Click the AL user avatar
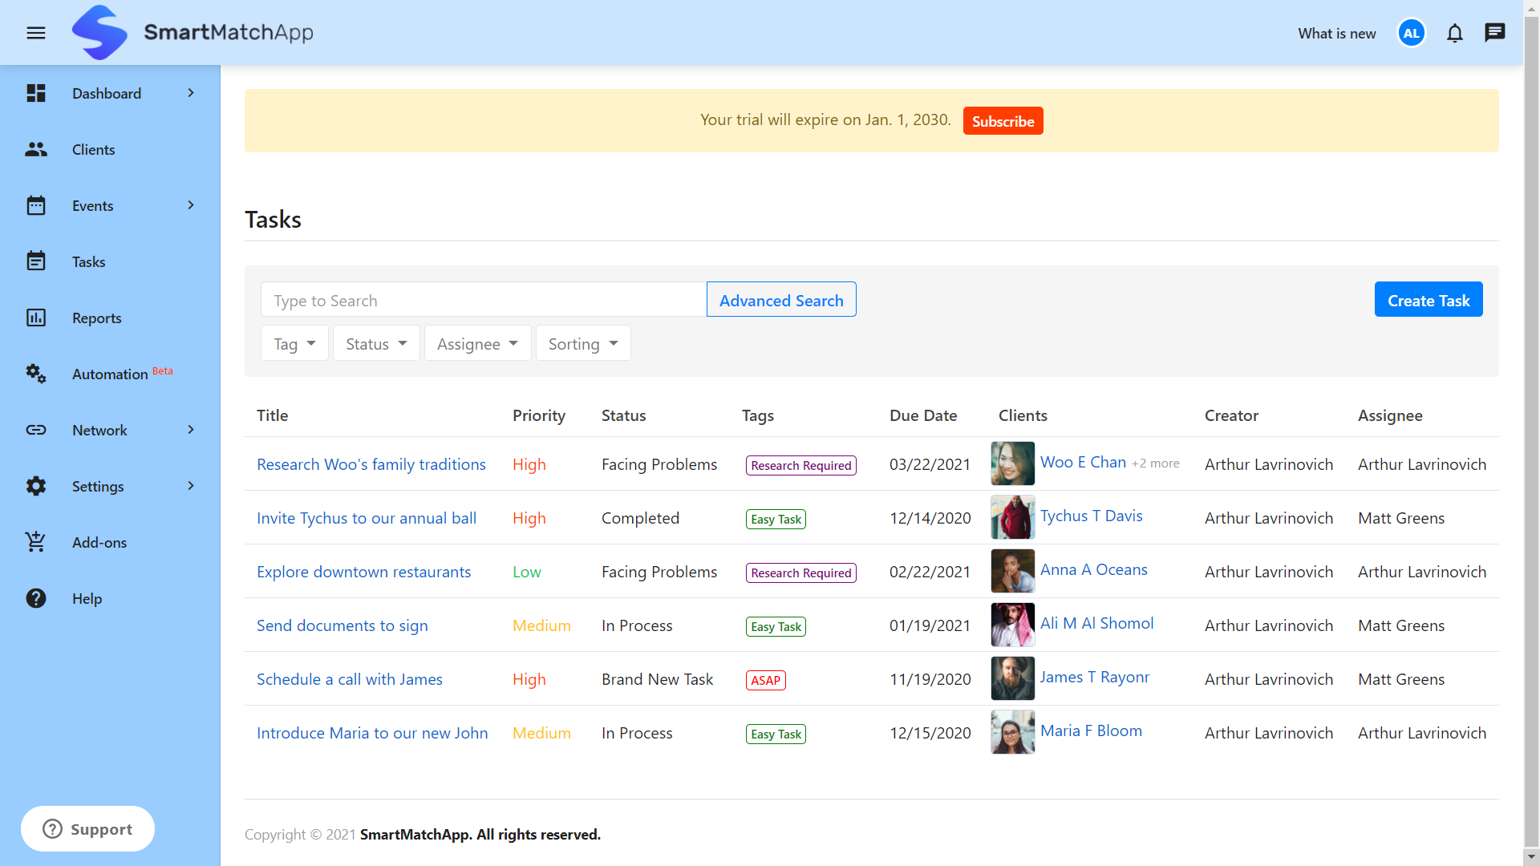This screenshot has height=866, width=1540. coord(1411,33)
